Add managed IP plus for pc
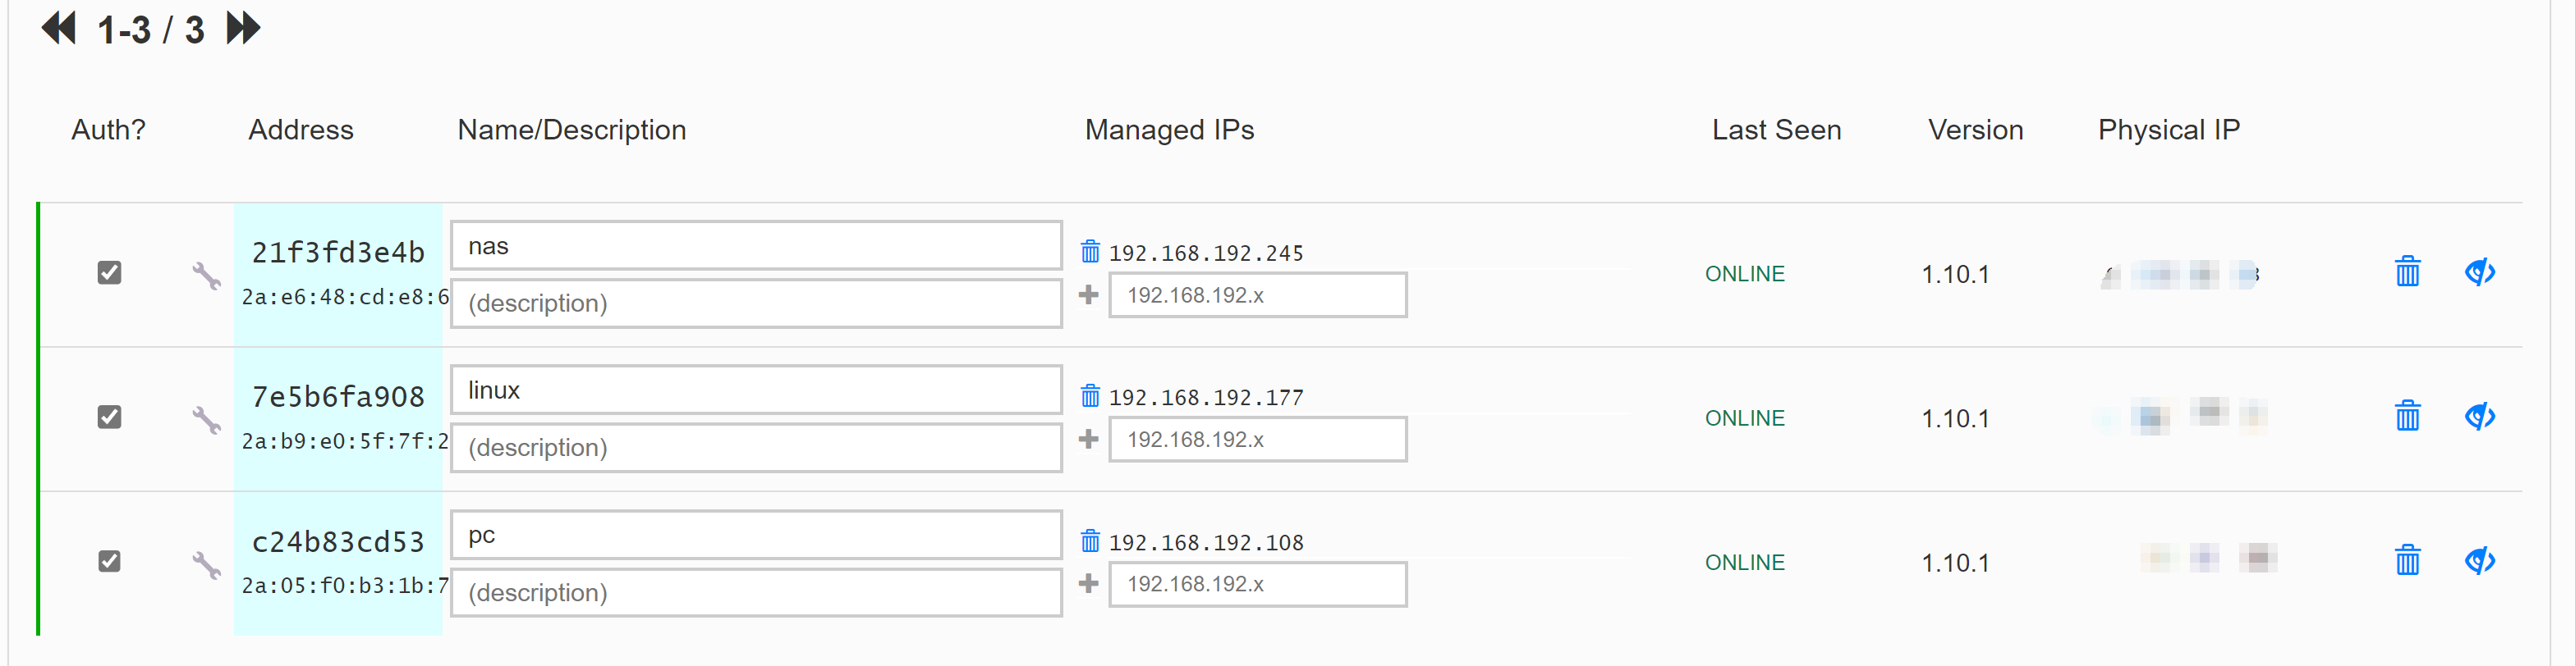 point(1089,583)
